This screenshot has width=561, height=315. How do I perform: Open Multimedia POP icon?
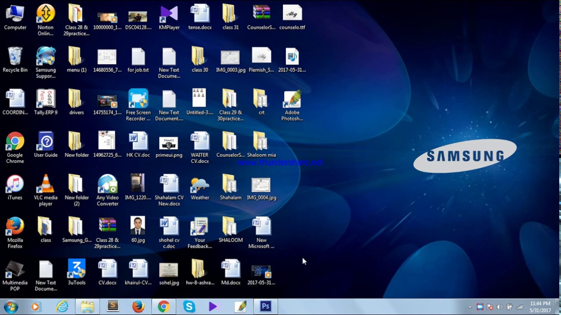pos(15,275)
